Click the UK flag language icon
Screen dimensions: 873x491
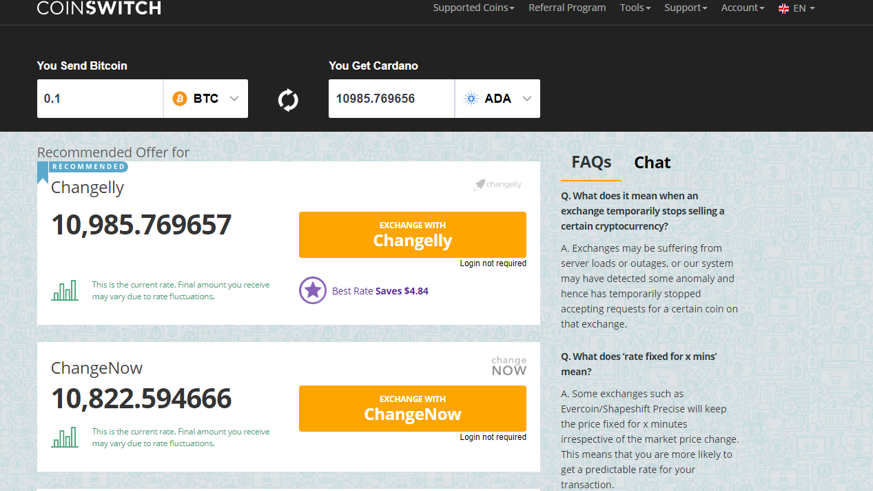pos(783,8)
